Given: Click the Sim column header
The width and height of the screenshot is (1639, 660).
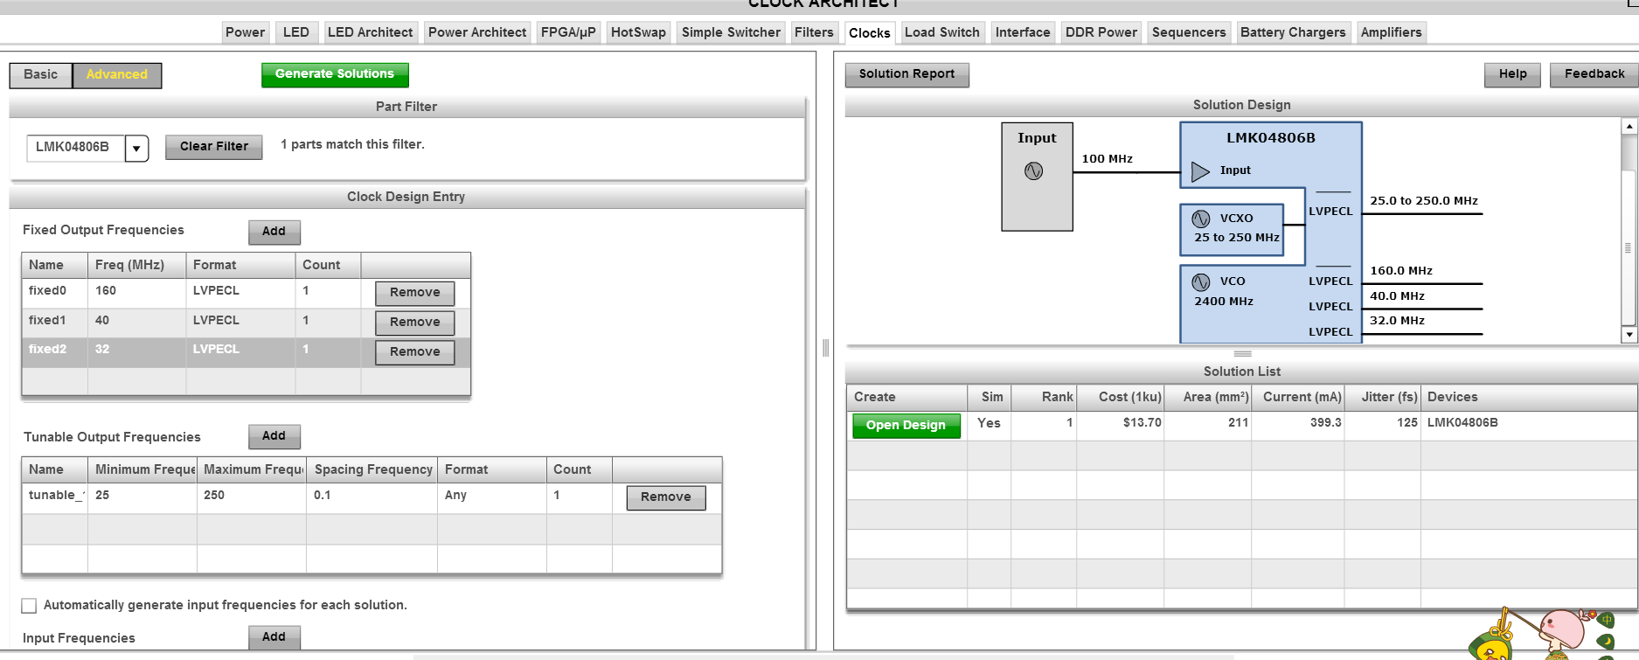Looking at the screenshot, I should click(990, 397).
